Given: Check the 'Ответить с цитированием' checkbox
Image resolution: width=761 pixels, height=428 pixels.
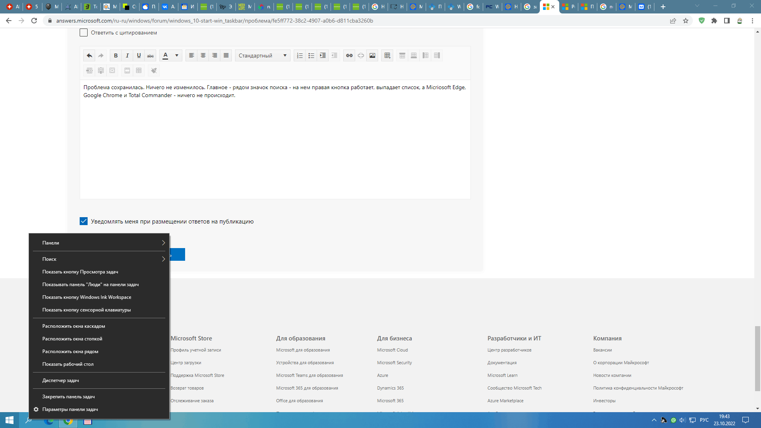Looking at the screenshot, I should coord(84,32).
